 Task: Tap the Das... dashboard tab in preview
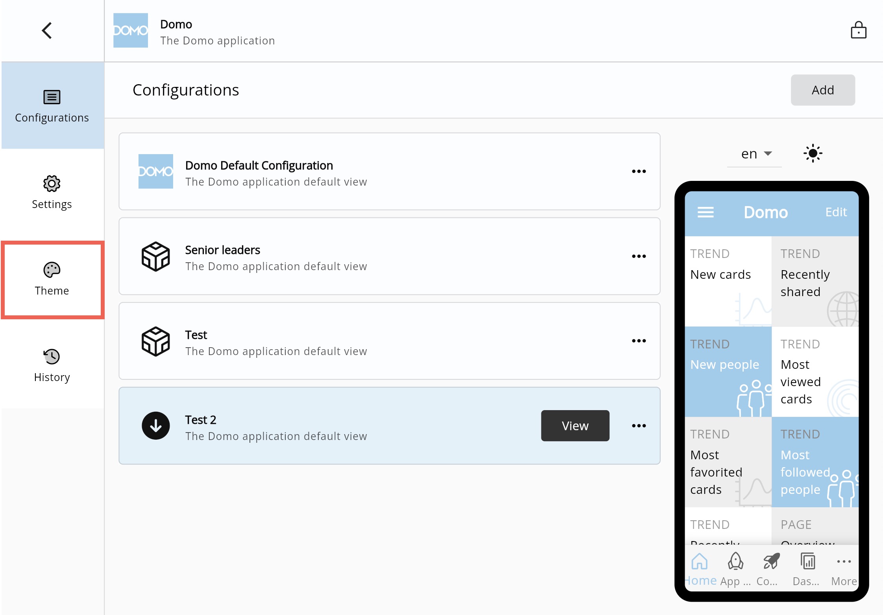[x=807, y=569]
